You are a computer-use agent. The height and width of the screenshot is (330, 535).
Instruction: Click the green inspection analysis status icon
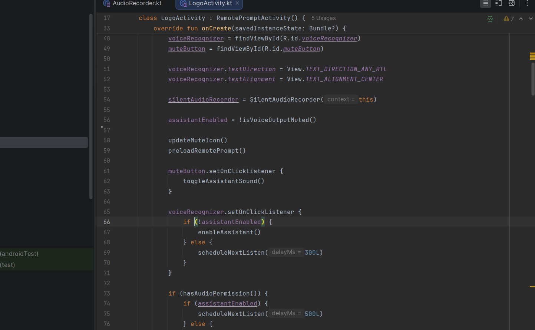[x=490, y=19]
